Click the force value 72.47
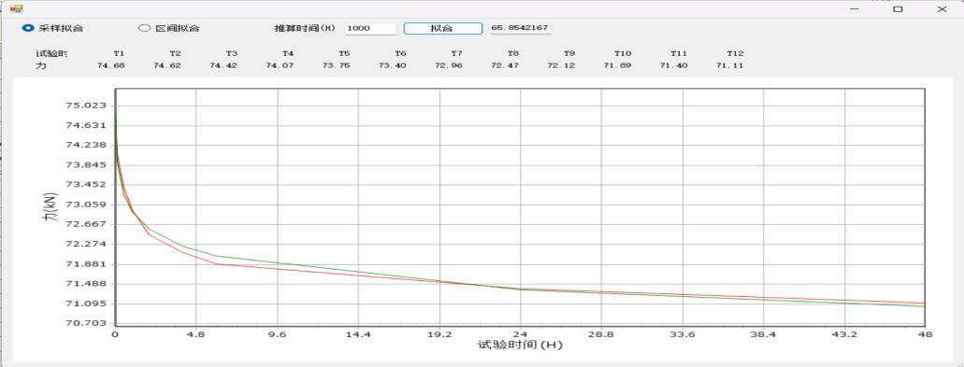 coord(505,65)
